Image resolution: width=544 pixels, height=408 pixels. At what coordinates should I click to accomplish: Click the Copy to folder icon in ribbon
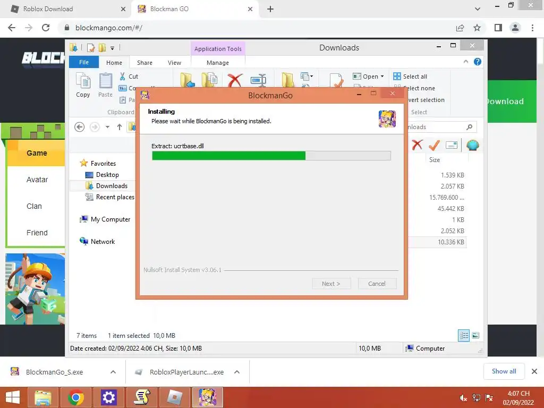pos(209,80)
